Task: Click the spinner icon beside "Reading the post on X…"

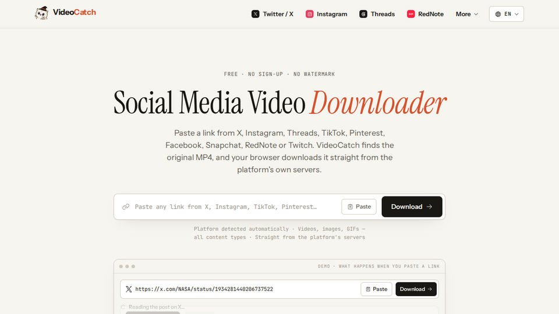Action: point(123,307)
